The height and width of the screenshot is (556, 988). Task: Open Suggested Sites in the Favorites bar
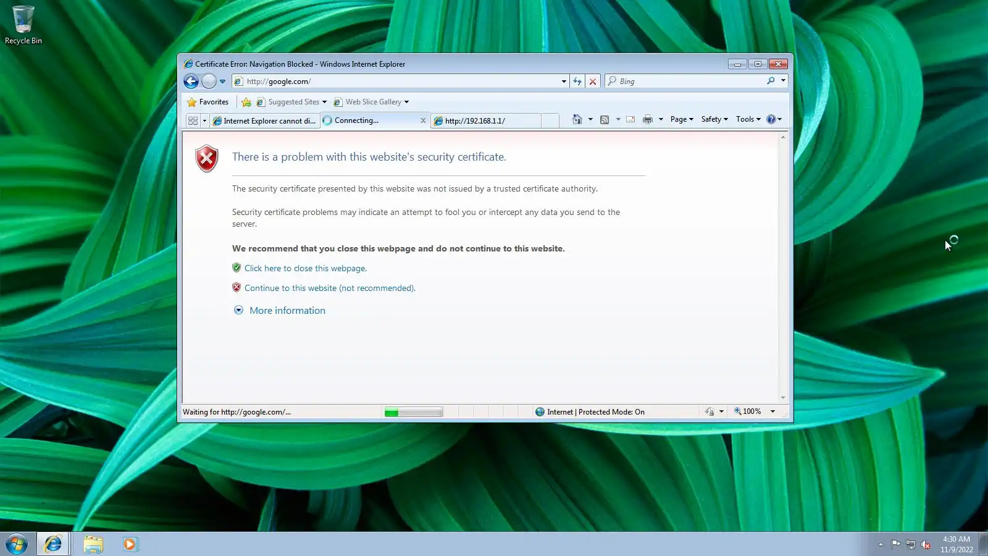[x=291, y=102]
